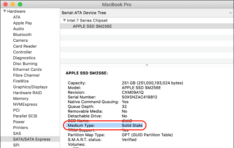The image size is (234, 148).
Task: Select PCI in the hardware list
Action: (x=16, y=110)
